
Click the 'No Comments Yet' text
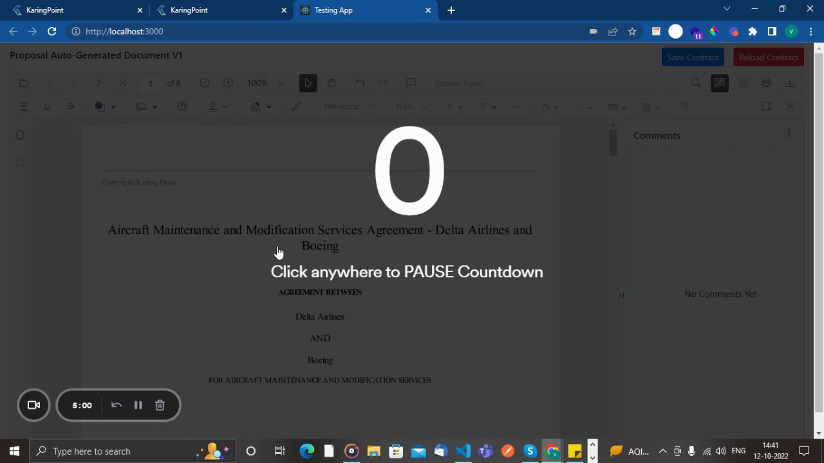tap(720, 294)
